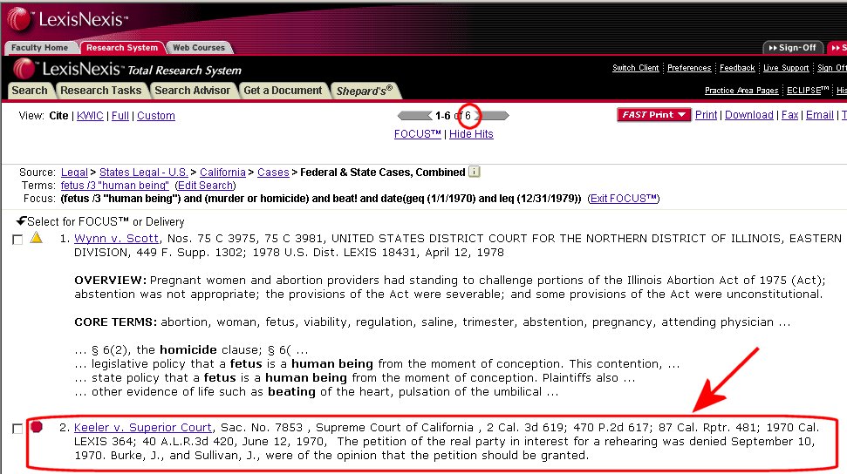Click the Cite view label

[x=58, y=116]
